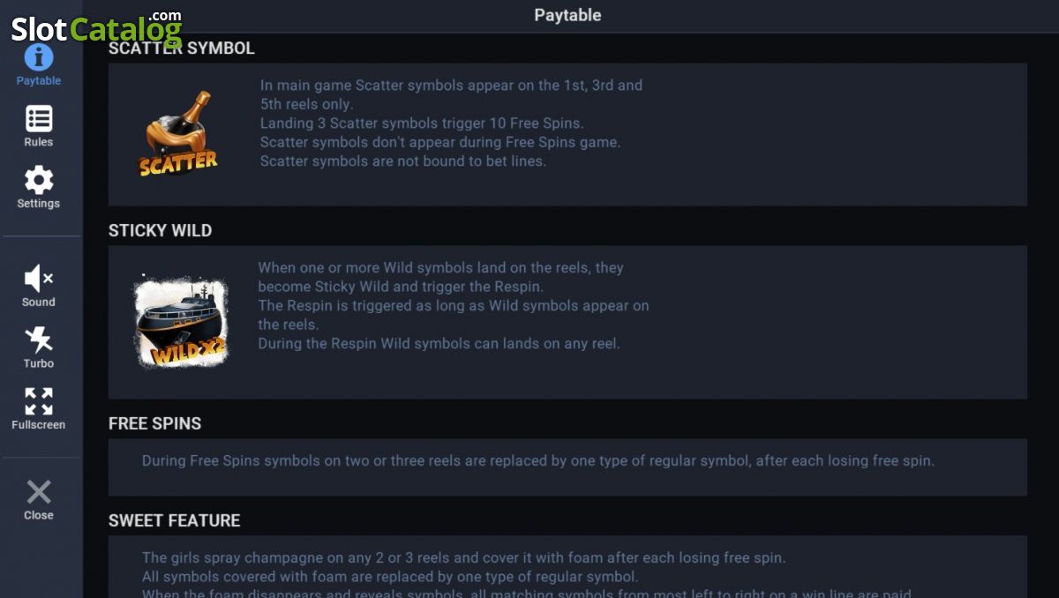Select the Sweet Feature section heading
The height and width of the screenshot is (598, 1059).
[x=174, y=520]
